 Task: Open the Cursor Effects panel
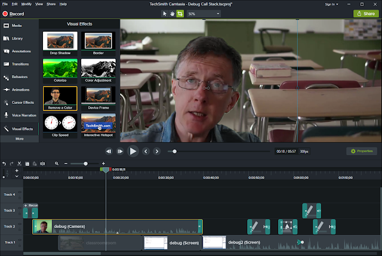(20, 103)
